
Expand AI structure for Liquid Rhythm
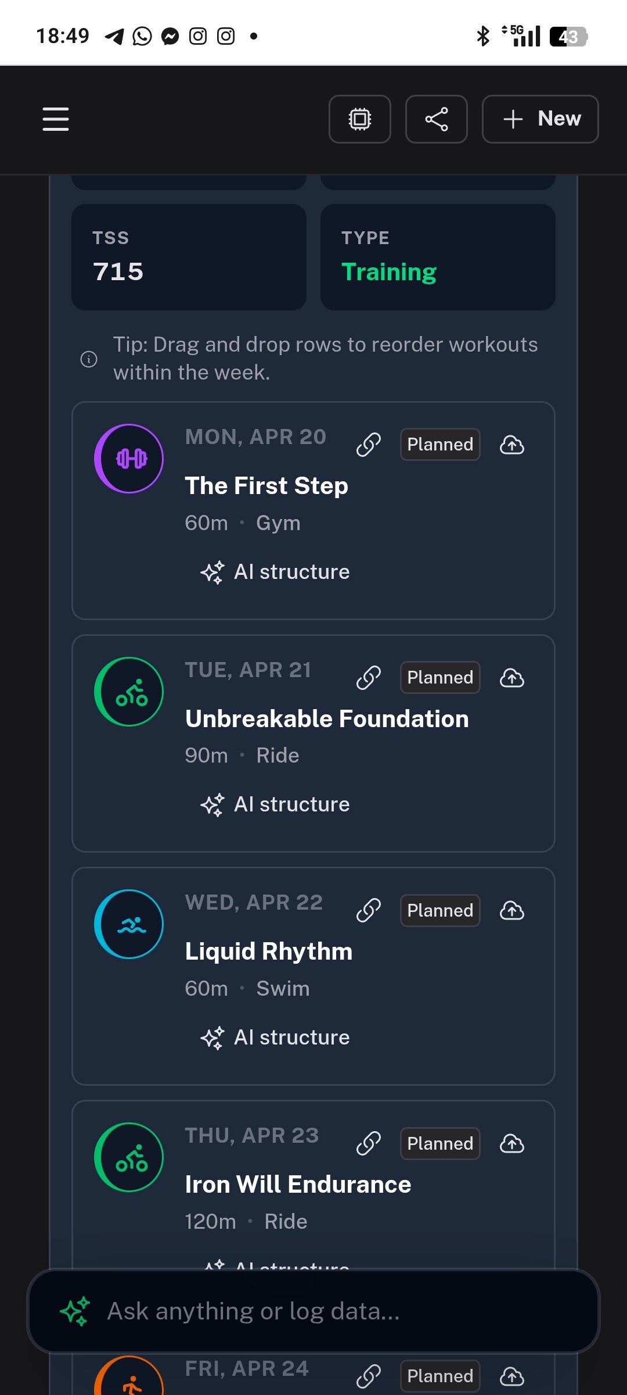[x=276, y=1038]
